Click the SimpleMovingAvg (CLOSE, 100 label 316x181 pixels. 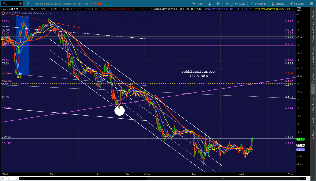click(x=274, y=9)
